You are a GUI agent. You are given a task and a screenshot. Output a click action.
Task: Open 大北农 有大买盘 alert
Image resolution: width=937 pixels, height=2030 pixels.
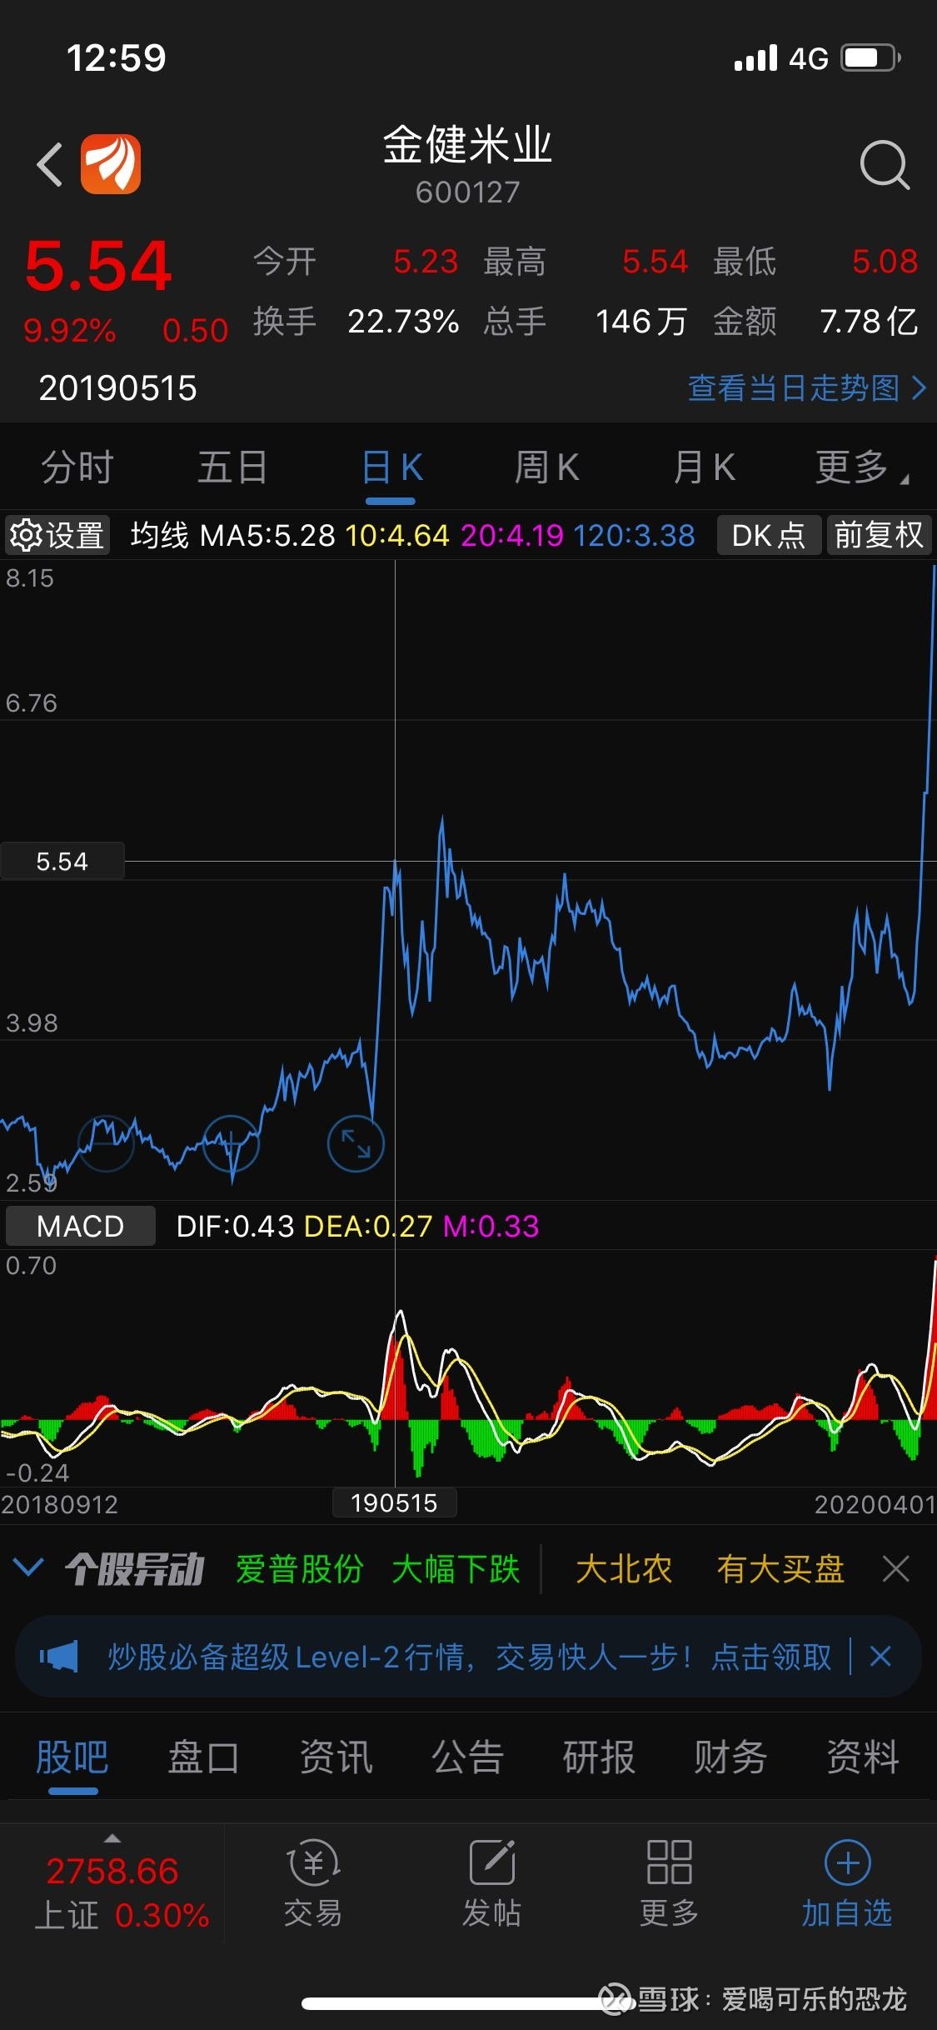point(710,1569)
